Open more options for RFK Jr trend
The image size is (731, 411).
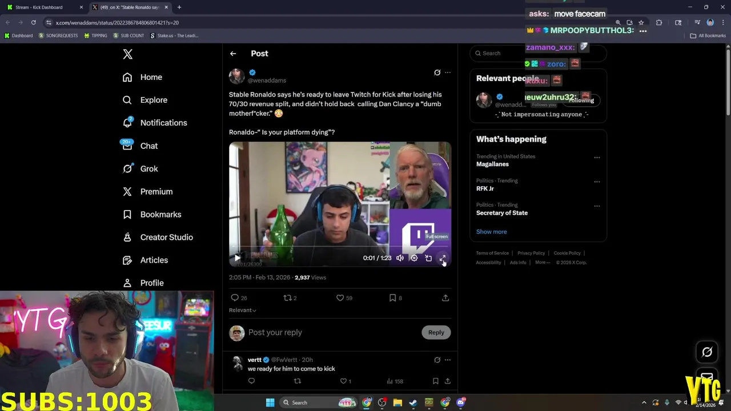(x=597, y=182)
